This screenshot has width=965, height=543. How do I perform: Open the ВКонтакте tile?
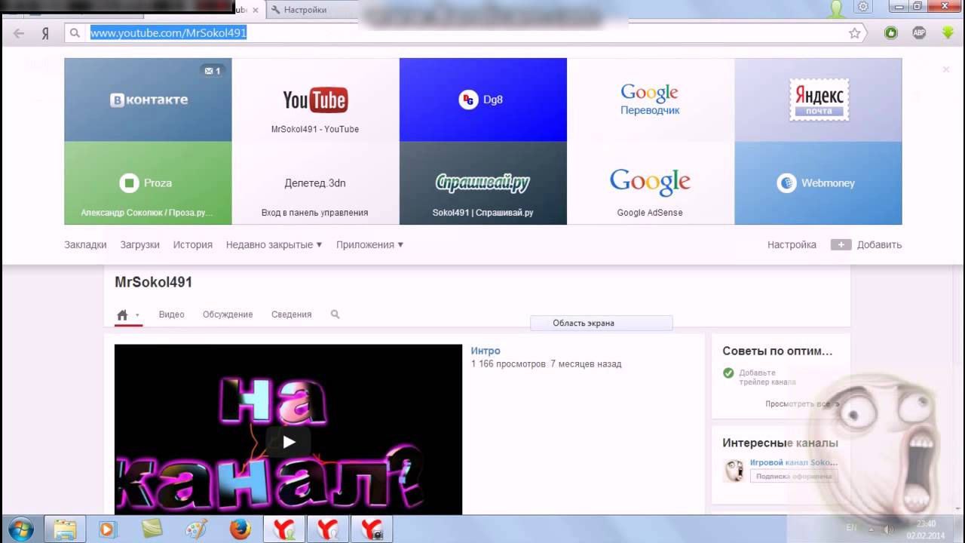(148, 100)
